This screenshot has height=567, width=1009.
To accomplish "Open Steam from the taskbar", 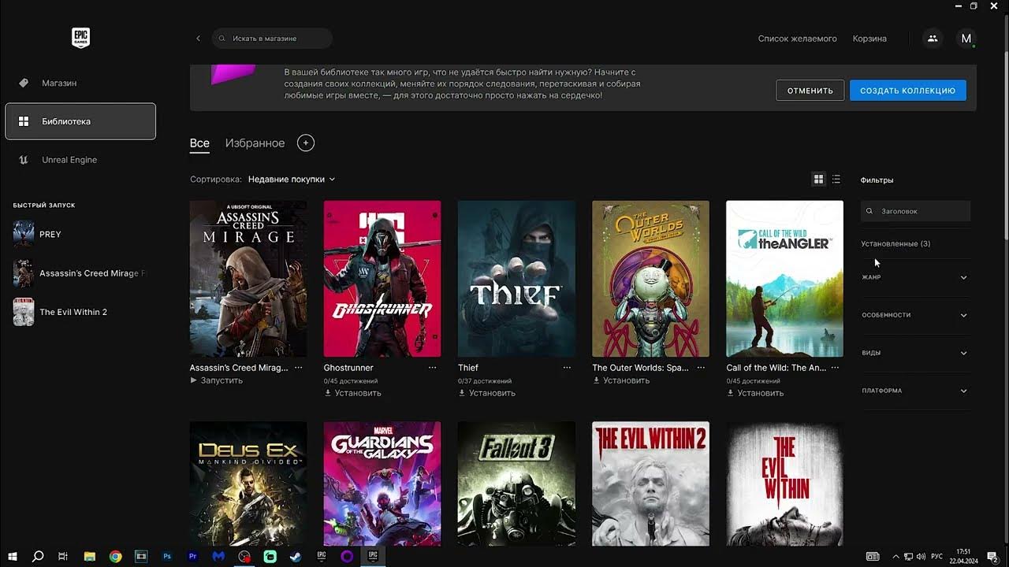I will (296, 556).
